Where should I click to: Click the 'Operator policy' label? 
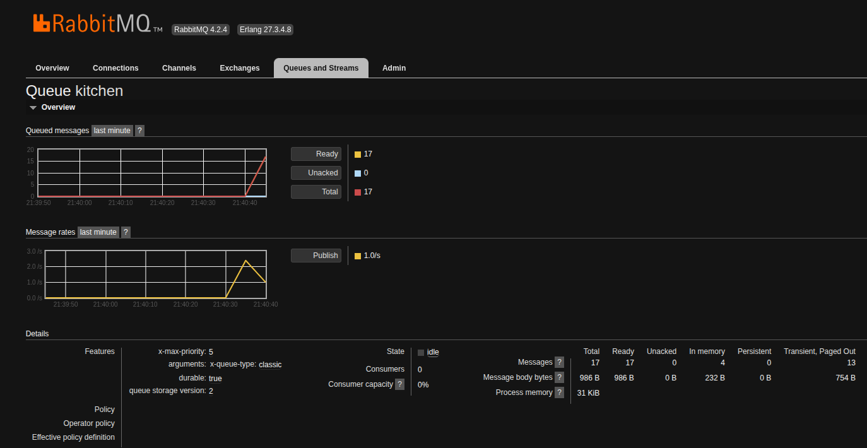[x=89, y=423]
